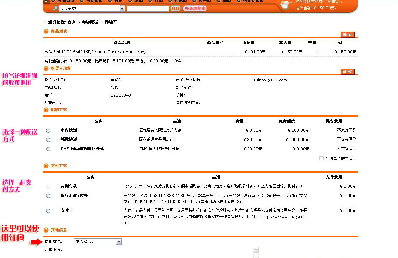
Task: Click 城际快递 免费额度 ¥1000.00元
Action: point(297,140)
